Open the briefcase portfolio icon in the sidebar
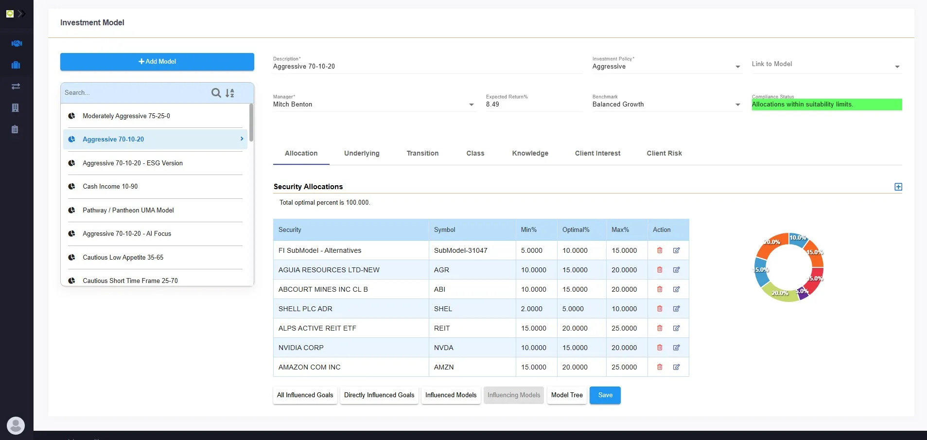This screenshot has height=440, width=927. 16,65
